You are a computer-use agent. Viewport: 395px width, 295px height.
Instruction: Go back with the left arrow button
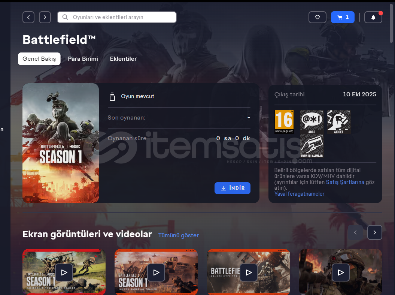pyautogui.click(x=28, y=17)
